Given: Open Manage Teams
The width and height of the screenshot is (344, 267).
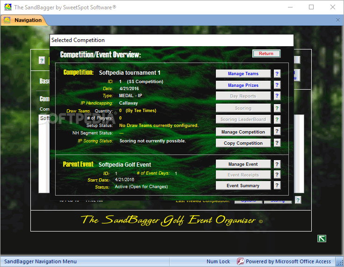Looking at the screenshot, I should [x=243, y=74].
